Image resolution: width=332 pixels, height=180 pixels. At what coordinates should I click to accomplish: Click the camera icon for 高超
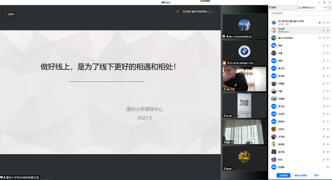329,46
